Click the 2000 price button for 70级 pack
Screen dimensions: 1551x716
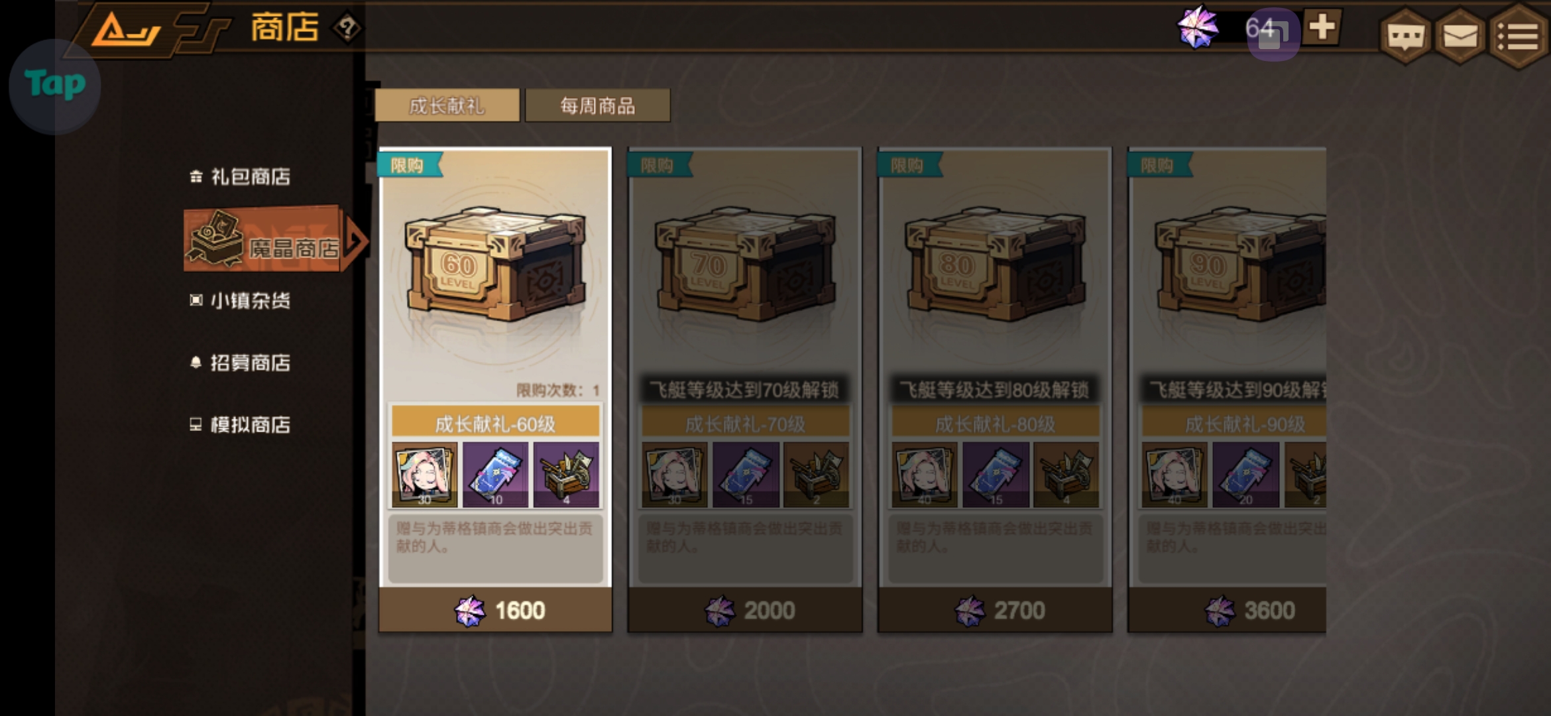pyautogui.click(x=746, y=610)
